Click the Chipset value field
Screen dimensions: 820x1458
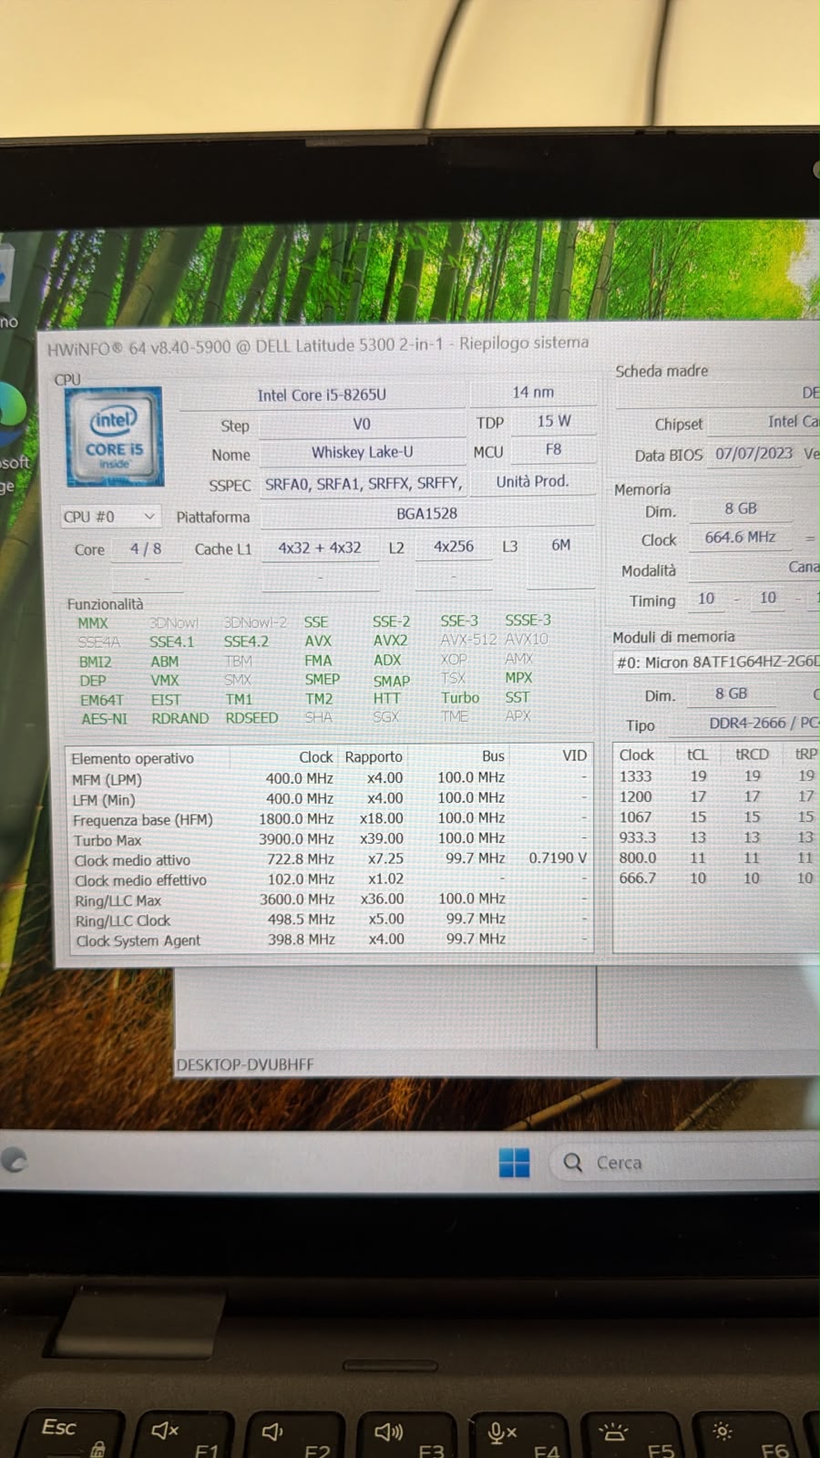[x=764, y=421]
